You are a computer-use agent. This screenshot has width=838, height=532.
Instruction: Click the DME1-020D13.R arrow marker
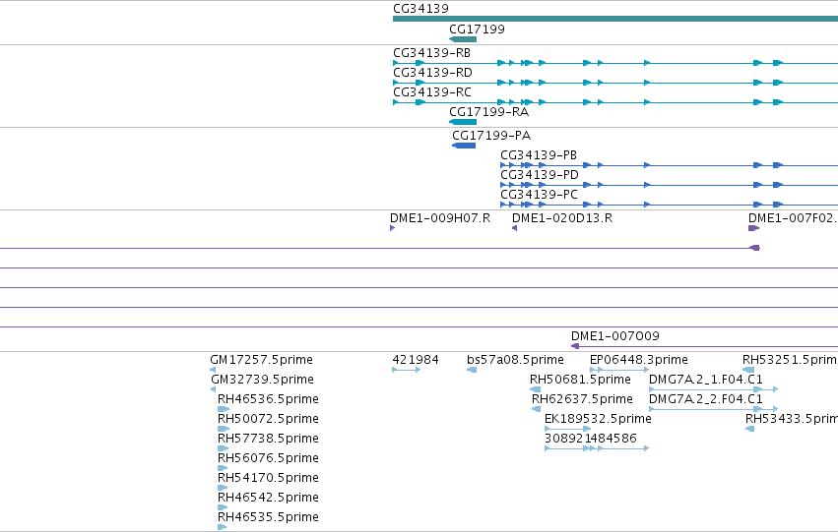coord(514,228)
